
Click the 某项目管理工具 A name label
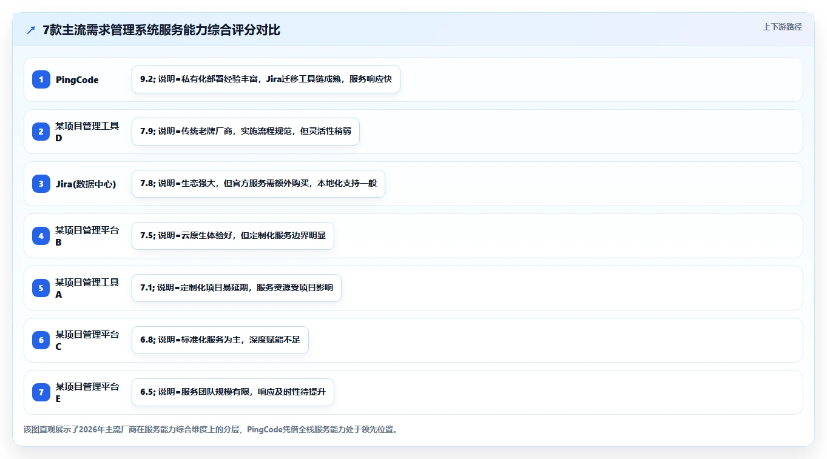coord(87,288)
